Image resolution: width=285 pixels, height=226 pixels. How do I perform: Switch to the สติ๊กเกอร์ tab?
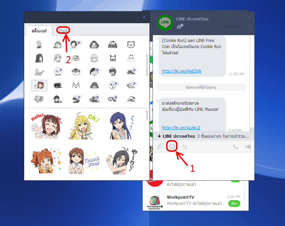click(39, 31)
